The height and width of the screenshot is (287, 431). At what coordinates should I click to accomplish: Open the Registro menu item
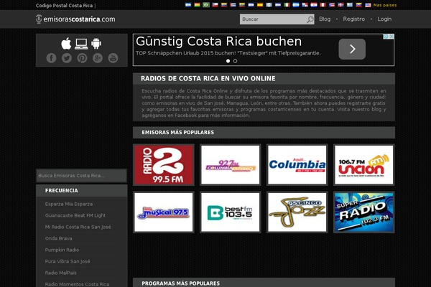point(353,19)
